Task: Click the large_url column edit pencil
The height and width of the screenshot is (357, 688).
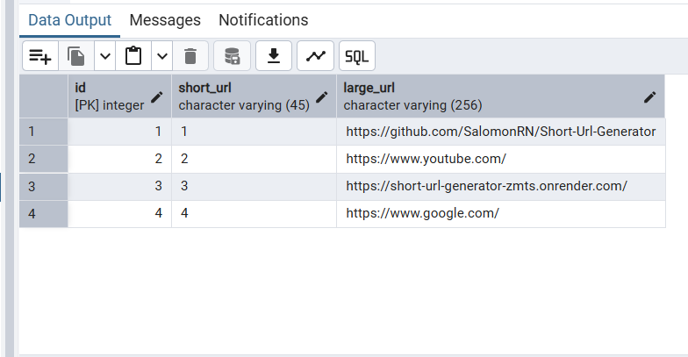Action: pos(650,97)
